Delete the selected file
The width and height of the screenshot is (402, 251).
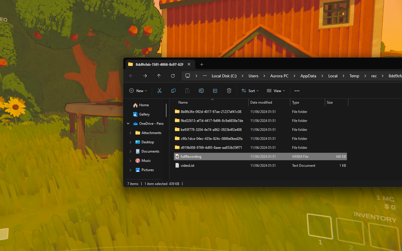(229, 91)
